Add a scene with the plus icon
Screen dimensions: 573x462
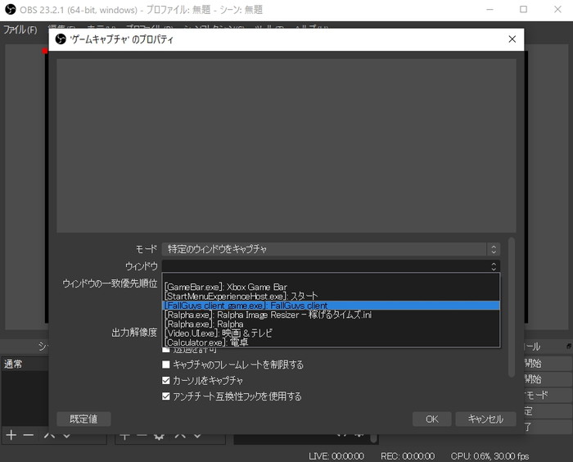point(11,435)
